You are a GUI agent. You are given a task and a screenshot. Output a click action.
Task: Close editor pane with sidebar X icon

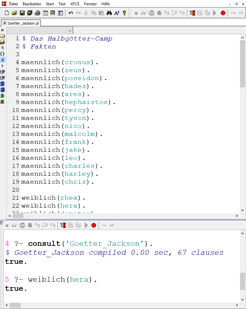pyautogui.click(x=2, y=30)
